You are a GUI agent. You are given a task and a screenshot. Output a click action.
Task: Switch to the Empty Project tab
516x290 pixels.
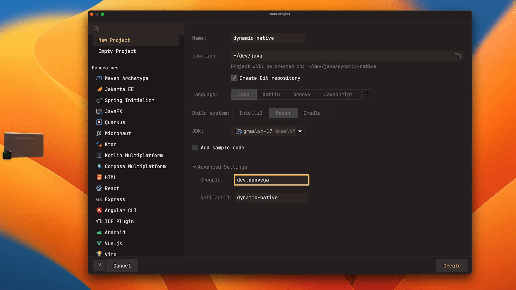pos(117,51)
